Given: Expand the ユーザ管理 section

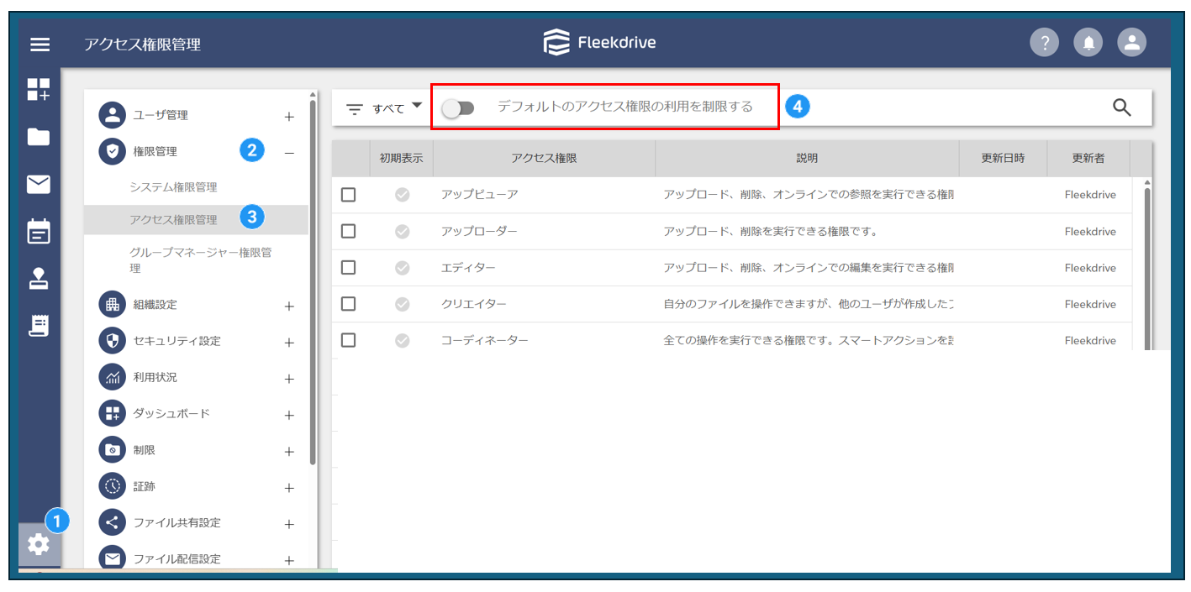Looking at the screenshot, I should click(x=289, y=117).
